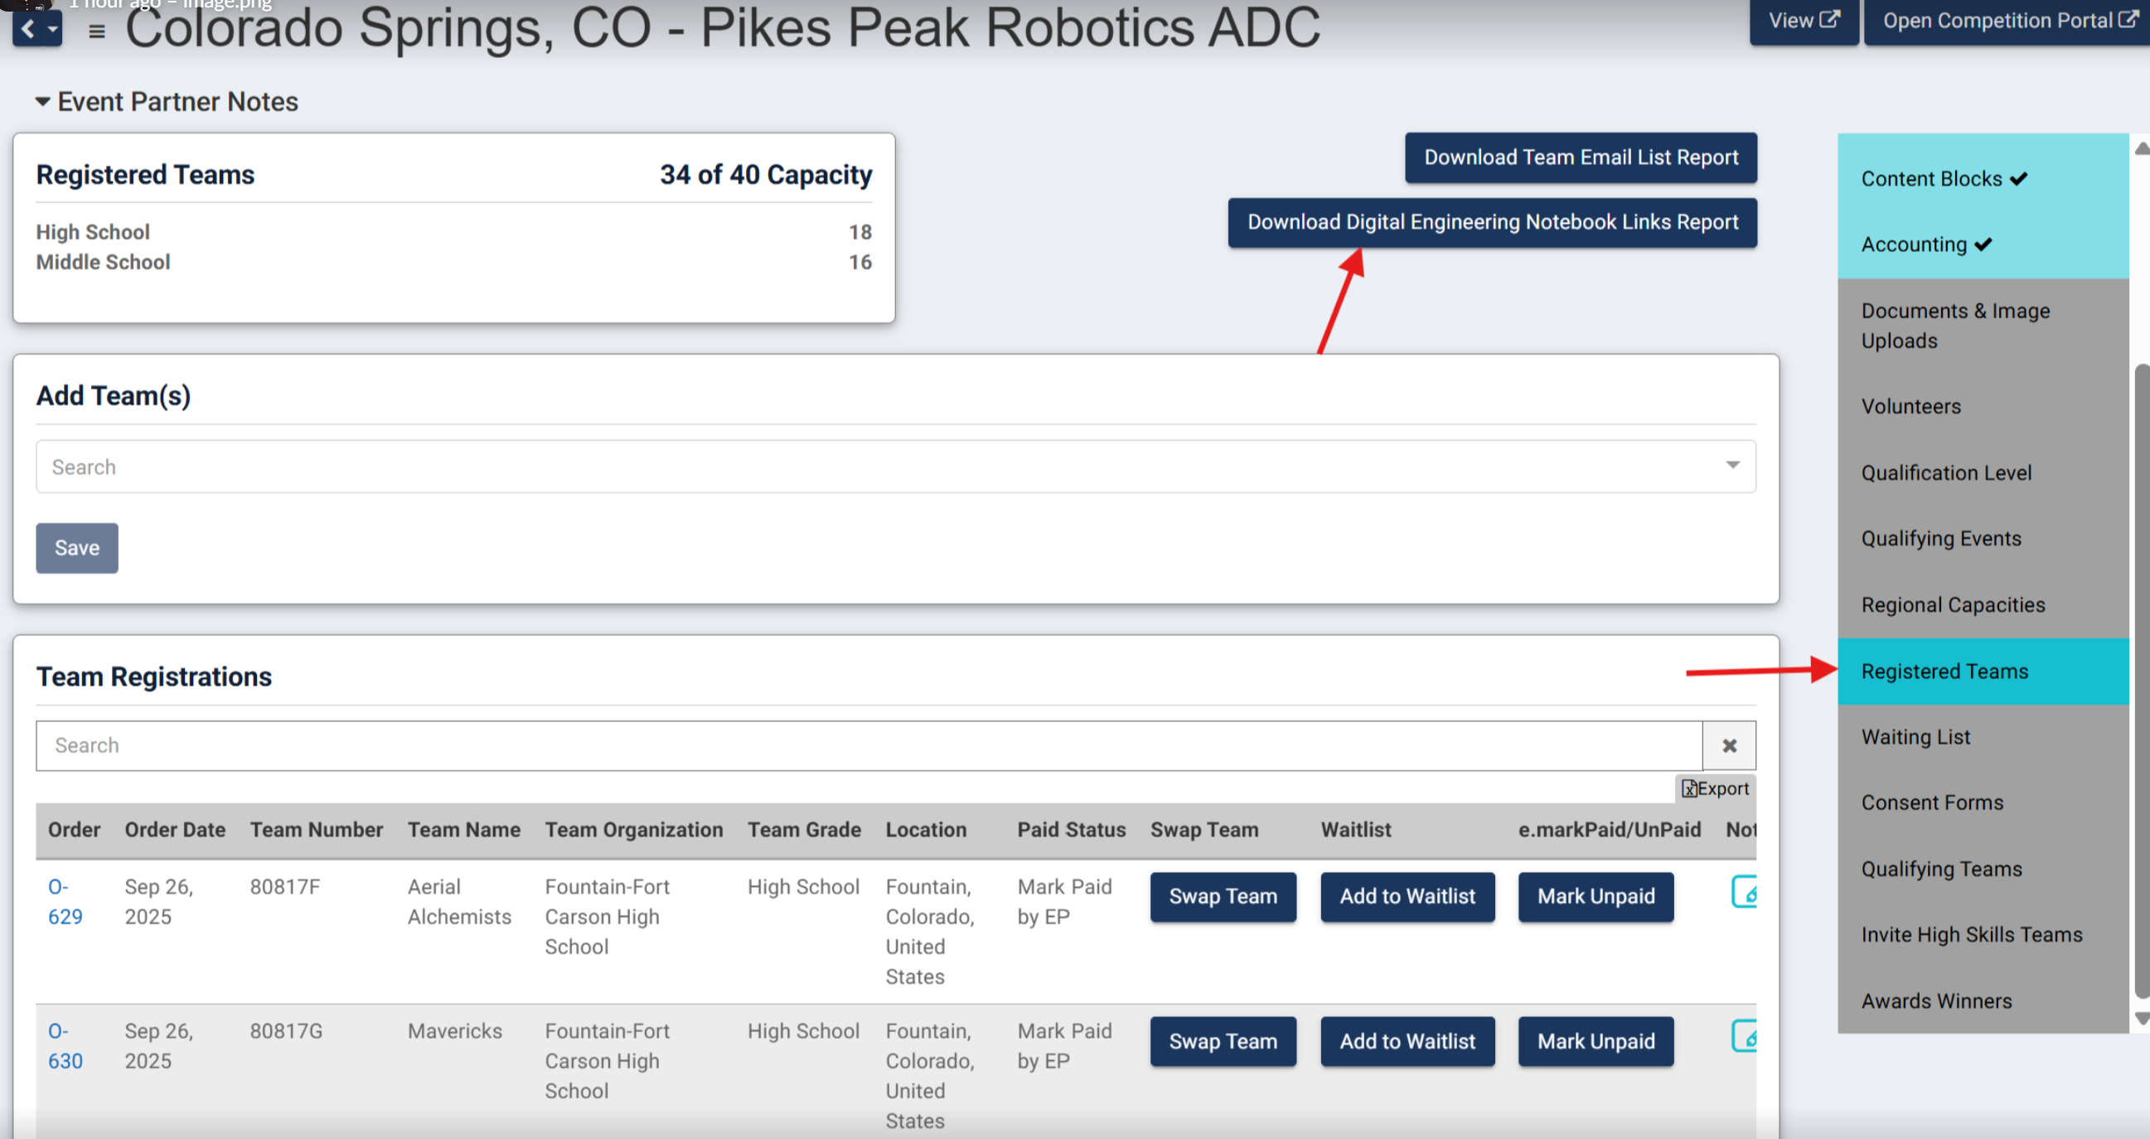Viewport: 2150px width, 1139px height.
Task: Select Accounting in sidebar
Action: (x=1983, y=245)
